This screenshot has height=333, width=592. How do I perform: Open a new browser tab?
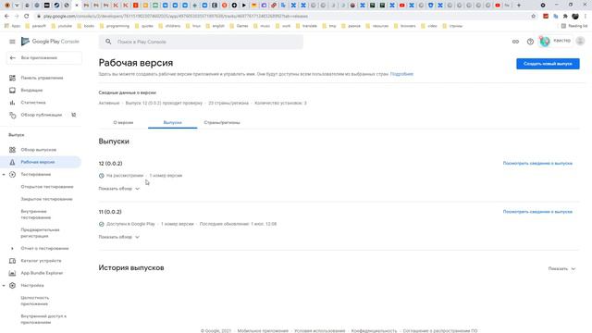(x=519, y=6)
